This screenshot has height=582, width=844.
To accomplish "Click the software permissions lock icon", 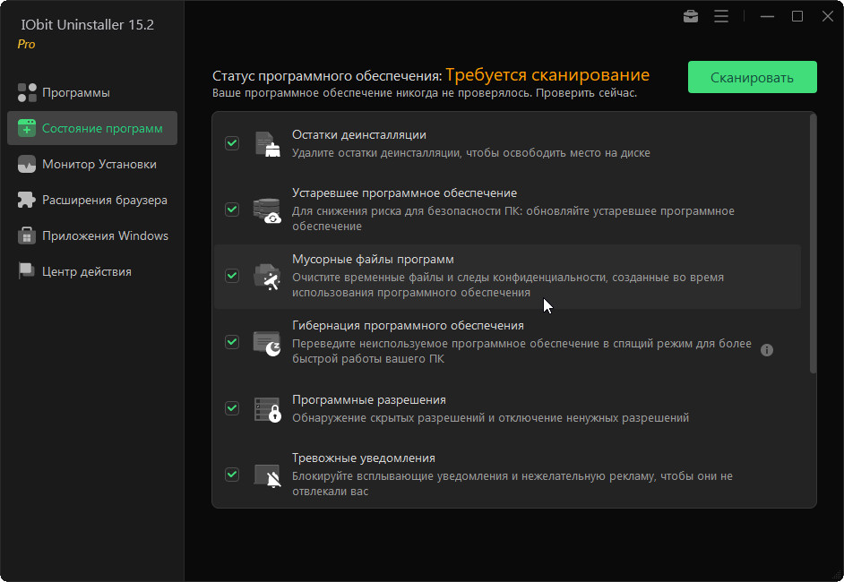I will [x=267, y=408].
